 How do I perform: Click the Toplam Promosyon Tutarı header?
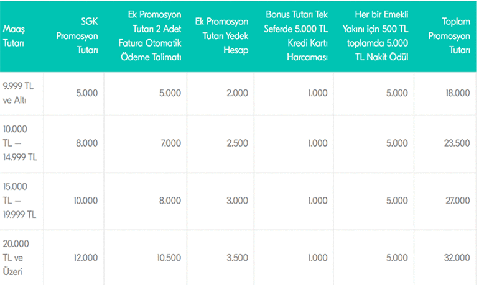[449, 36]
